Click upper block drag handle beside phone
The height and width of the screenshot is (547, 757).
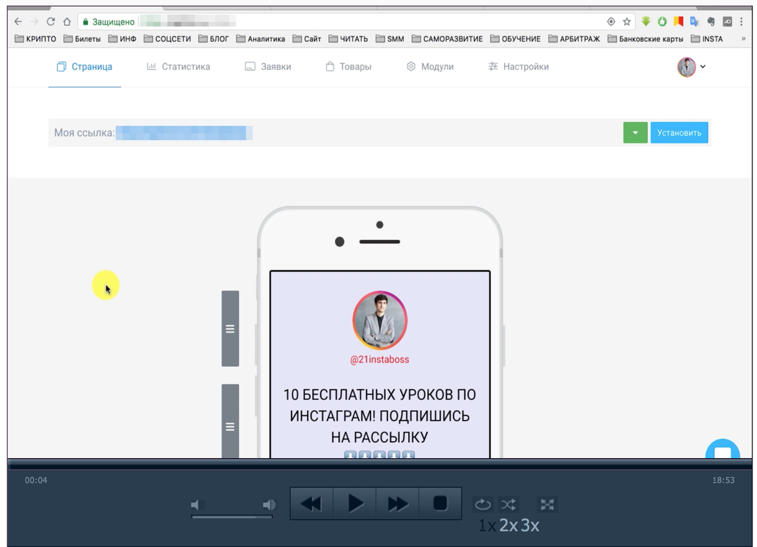pos(230,329)
